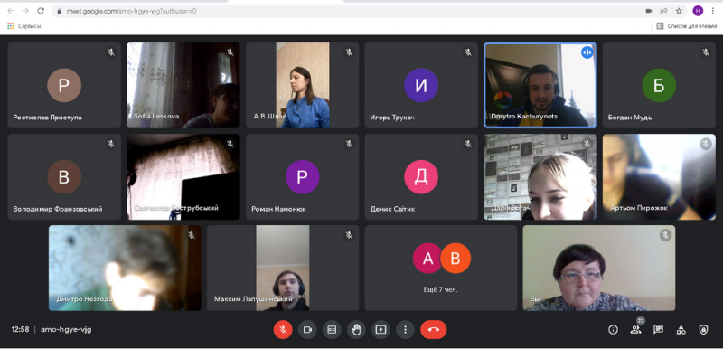Click the share icon in address bar

(x=664, y=11)
